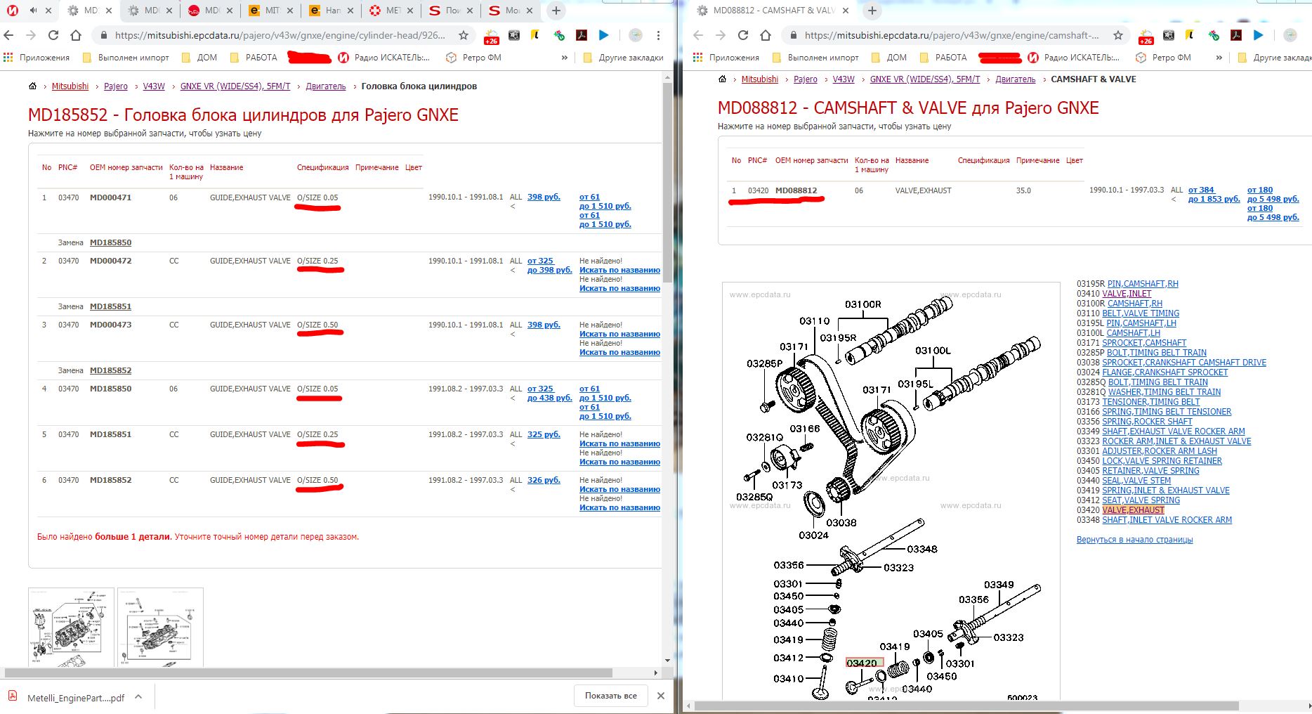The height and width of the screenshot is (714, 1312).
Task: Reload the cylinder-head page in the left window
Action: coord(53,35)
